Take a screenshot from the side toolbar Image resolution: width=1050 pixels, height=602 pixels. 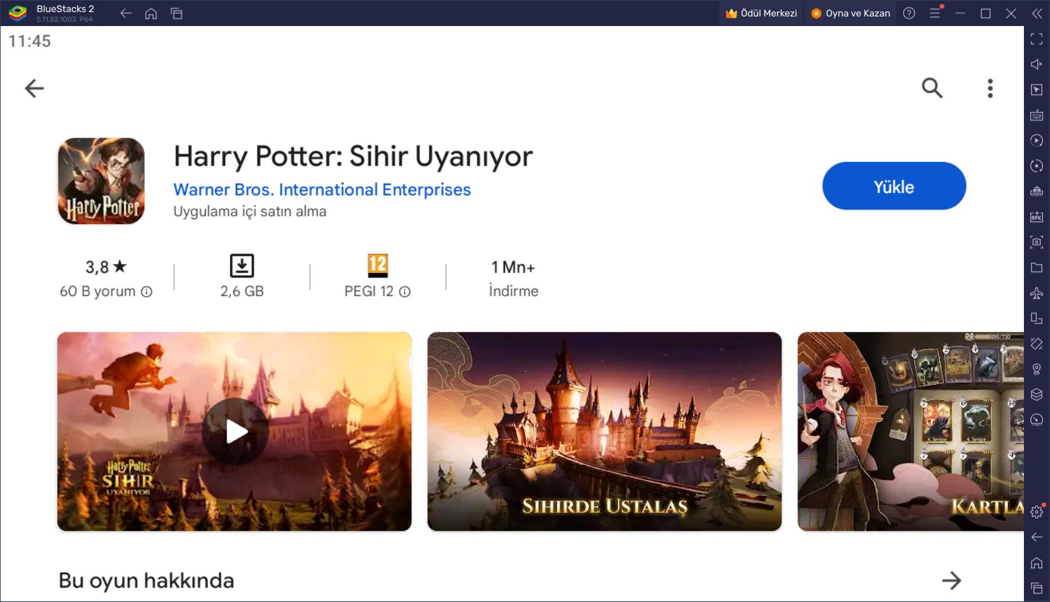coord(1037,242)
